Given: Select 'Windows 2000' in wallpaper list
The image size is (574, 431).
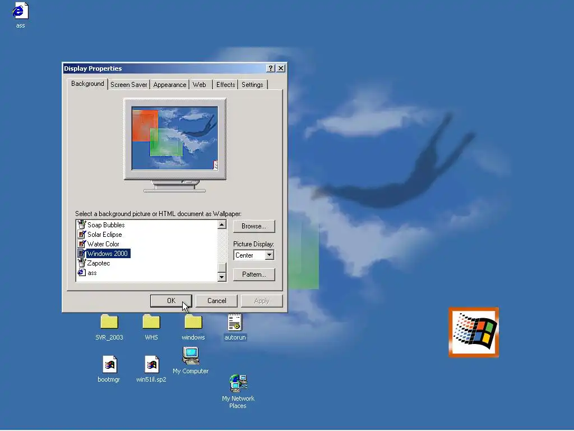Looking at the screenshot, I should tap(108, 253).
